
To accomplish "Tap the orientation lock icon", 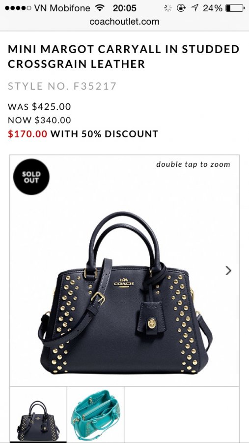I will pyautogui.click(x=181, y=8).
